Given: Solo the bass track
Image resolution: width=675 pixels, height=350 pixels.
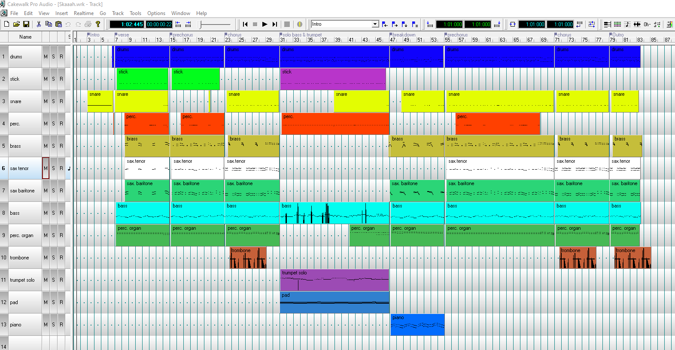Looking at the screenshot, I should pyautogui.click(x=53, y=213).
